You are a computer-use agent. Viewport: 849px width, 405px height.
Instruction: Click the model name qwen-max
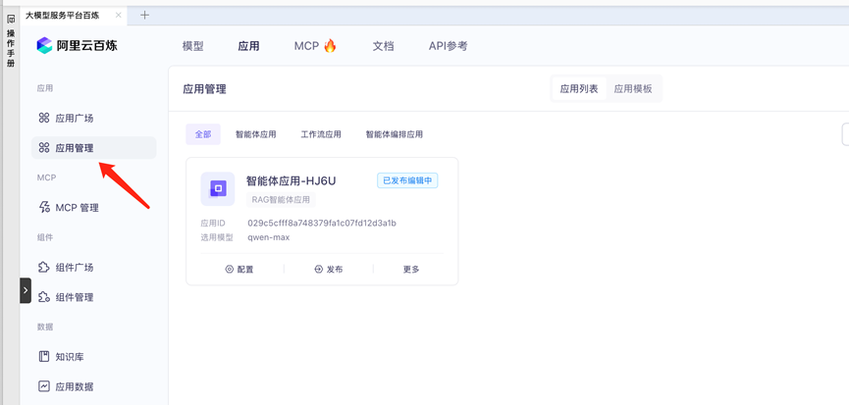(269, 237)
